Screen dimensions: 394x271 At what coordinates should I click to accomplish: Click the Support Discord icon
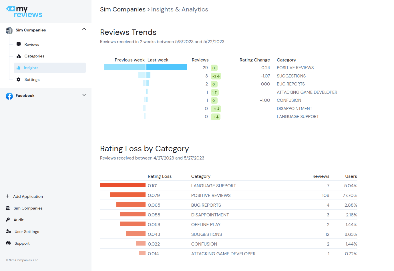8,243
